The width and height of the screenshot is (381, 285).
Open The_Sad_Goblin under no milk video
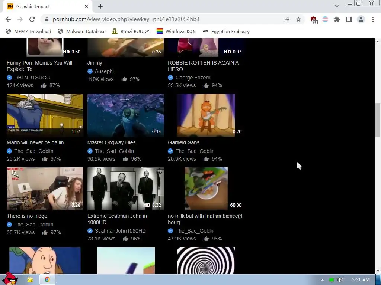[x=195, y=231]
